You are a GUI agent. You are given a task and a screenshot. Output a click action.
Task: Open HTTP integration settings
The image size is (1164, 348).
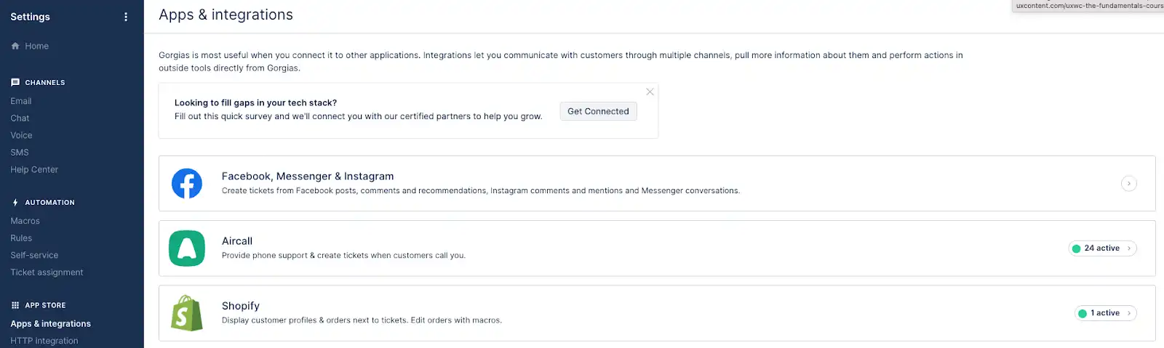click(x=44, y=341)
